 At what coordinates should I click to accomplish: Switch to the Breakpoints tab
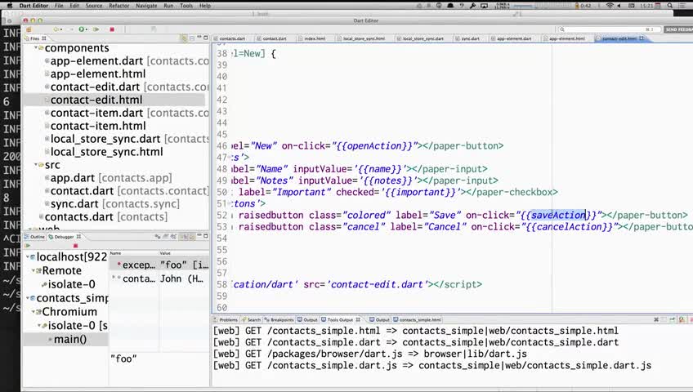[x=279, y=319]
